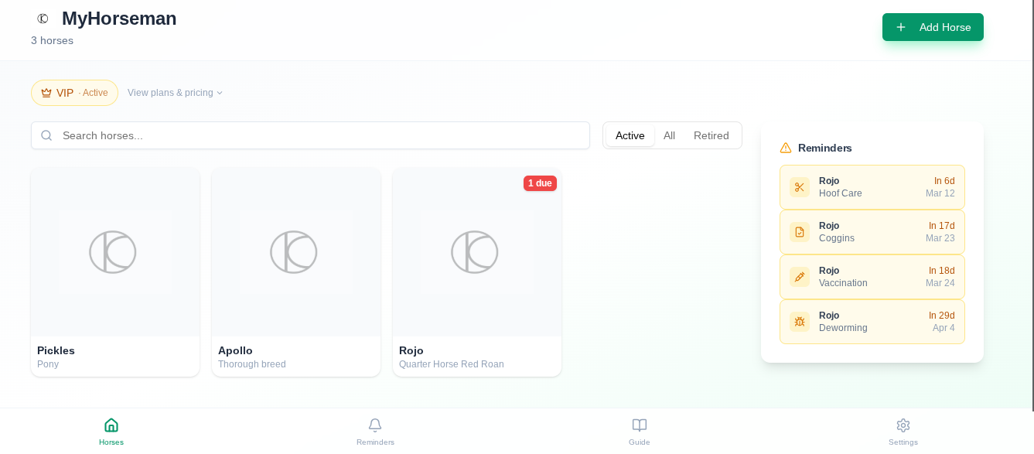The image size is (1034, 454).
Task: Click the Mar 24 date
Action: click(940, 283)
